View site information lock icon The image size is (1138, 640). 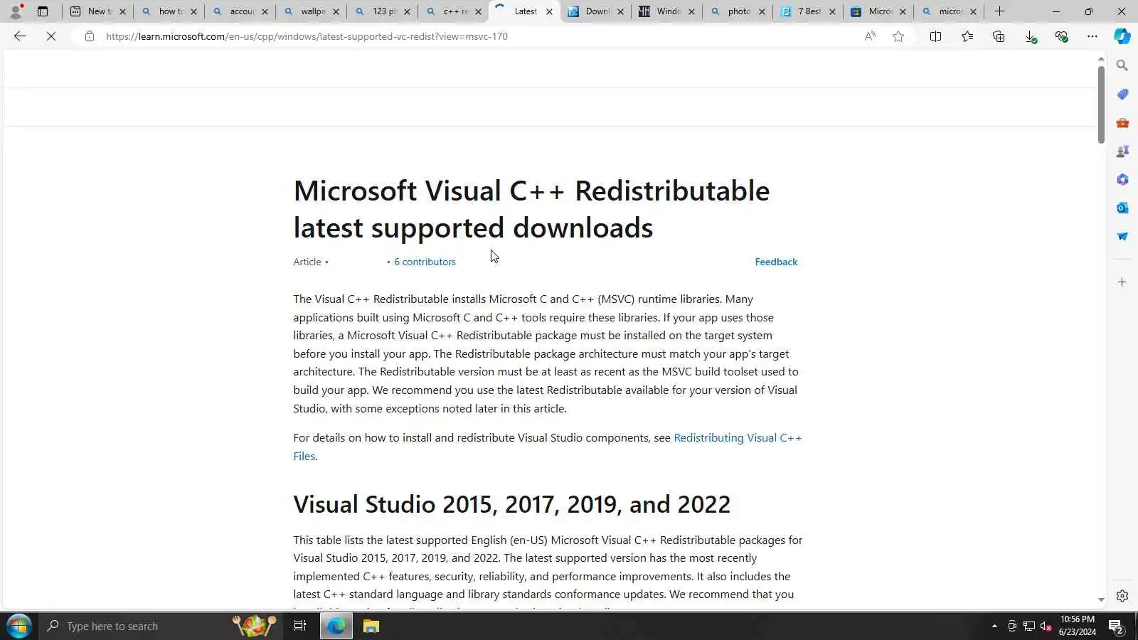89,36
